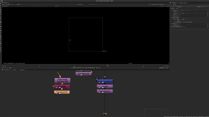Open the shutter offset dropdown
Viewport: 209px width, 117px height.
tap(179, 27)
